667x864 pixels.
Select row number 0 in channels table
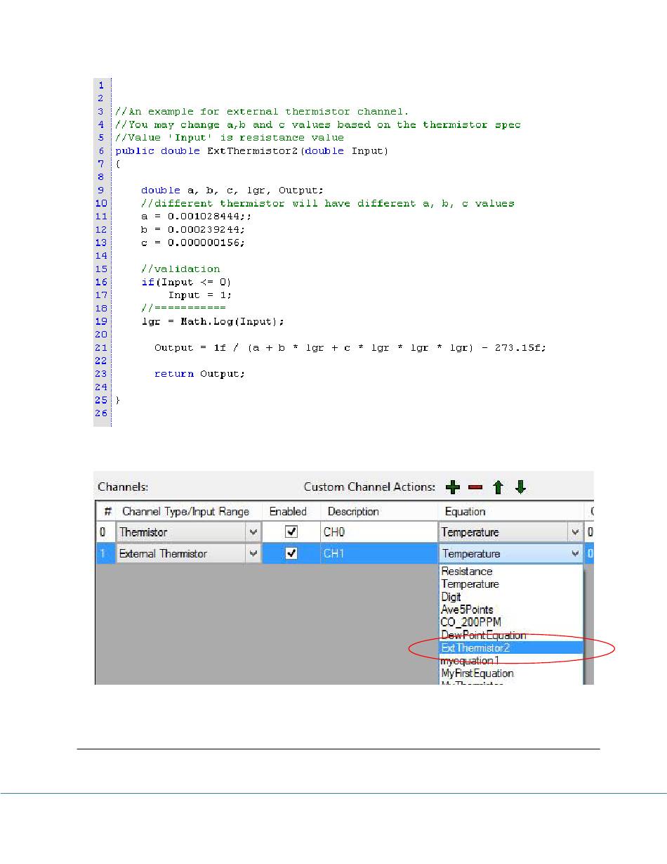click(106, 532)
